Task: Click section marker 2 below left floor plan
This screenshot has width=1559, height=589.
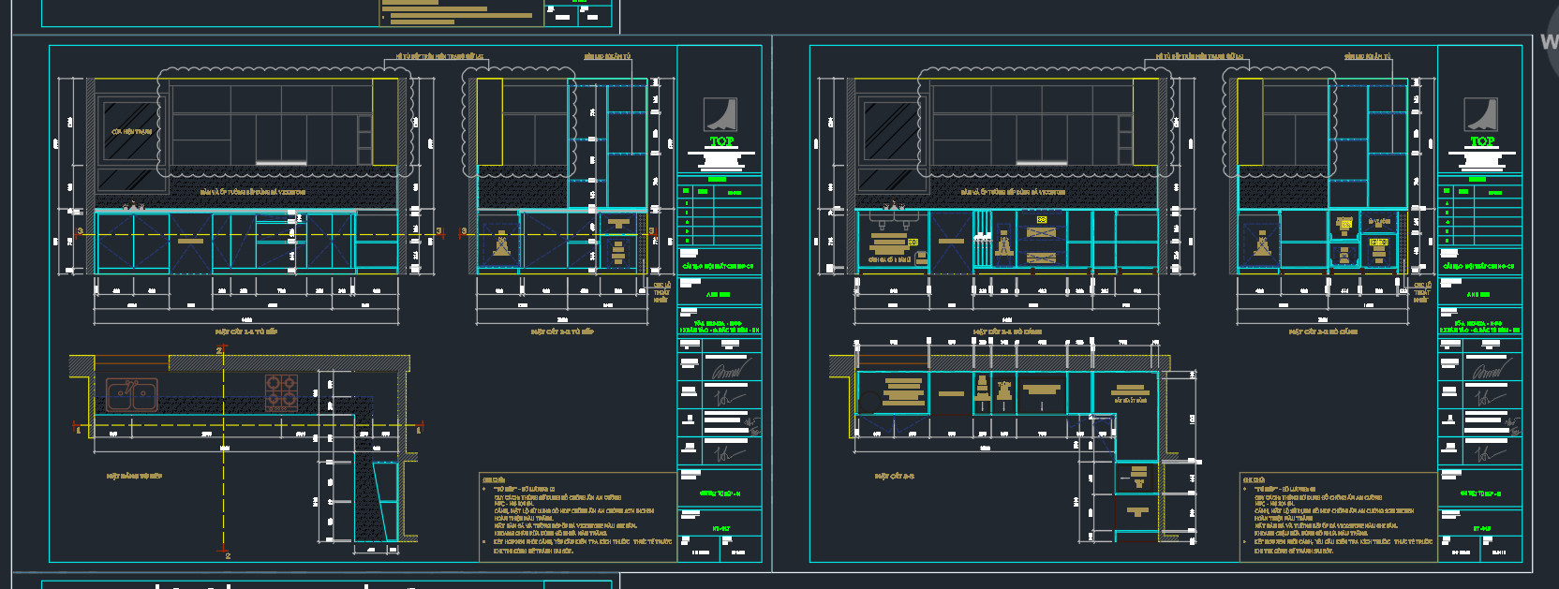Action: point(227,555)
